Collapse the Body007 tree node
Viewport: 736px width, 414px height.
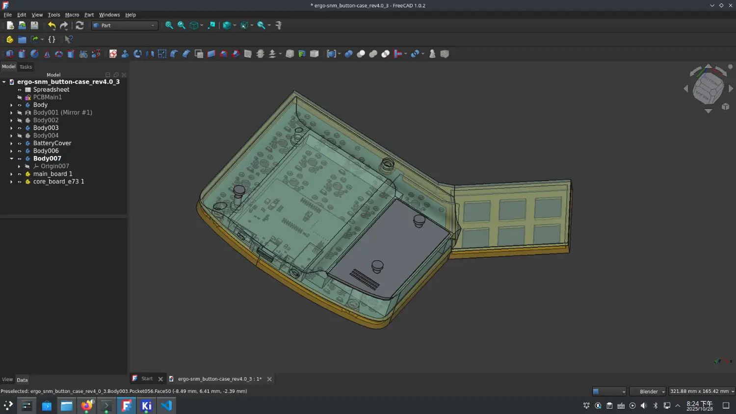tap(11, 159)
